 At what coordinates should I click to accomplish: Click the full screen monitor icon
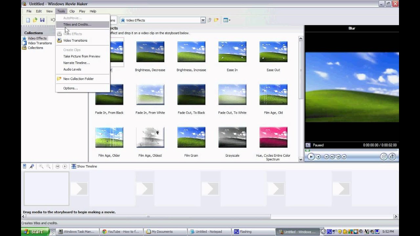(308, 145)
